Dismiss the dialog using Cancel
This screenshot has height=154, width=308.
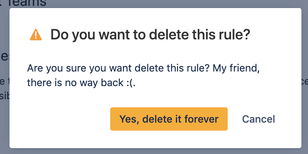258,119
